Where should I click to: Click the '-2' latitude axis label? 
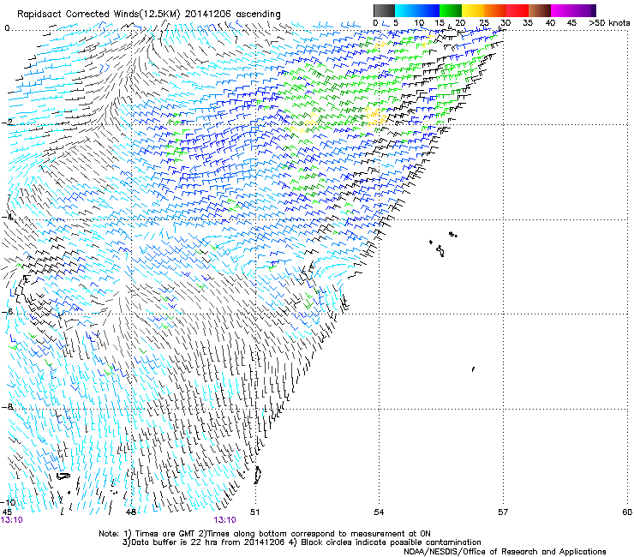[x=7, y=122]
